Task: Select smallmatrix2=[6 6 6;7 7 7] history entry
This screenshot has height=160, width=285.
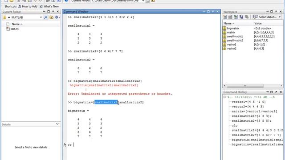Action: point(256,135)
